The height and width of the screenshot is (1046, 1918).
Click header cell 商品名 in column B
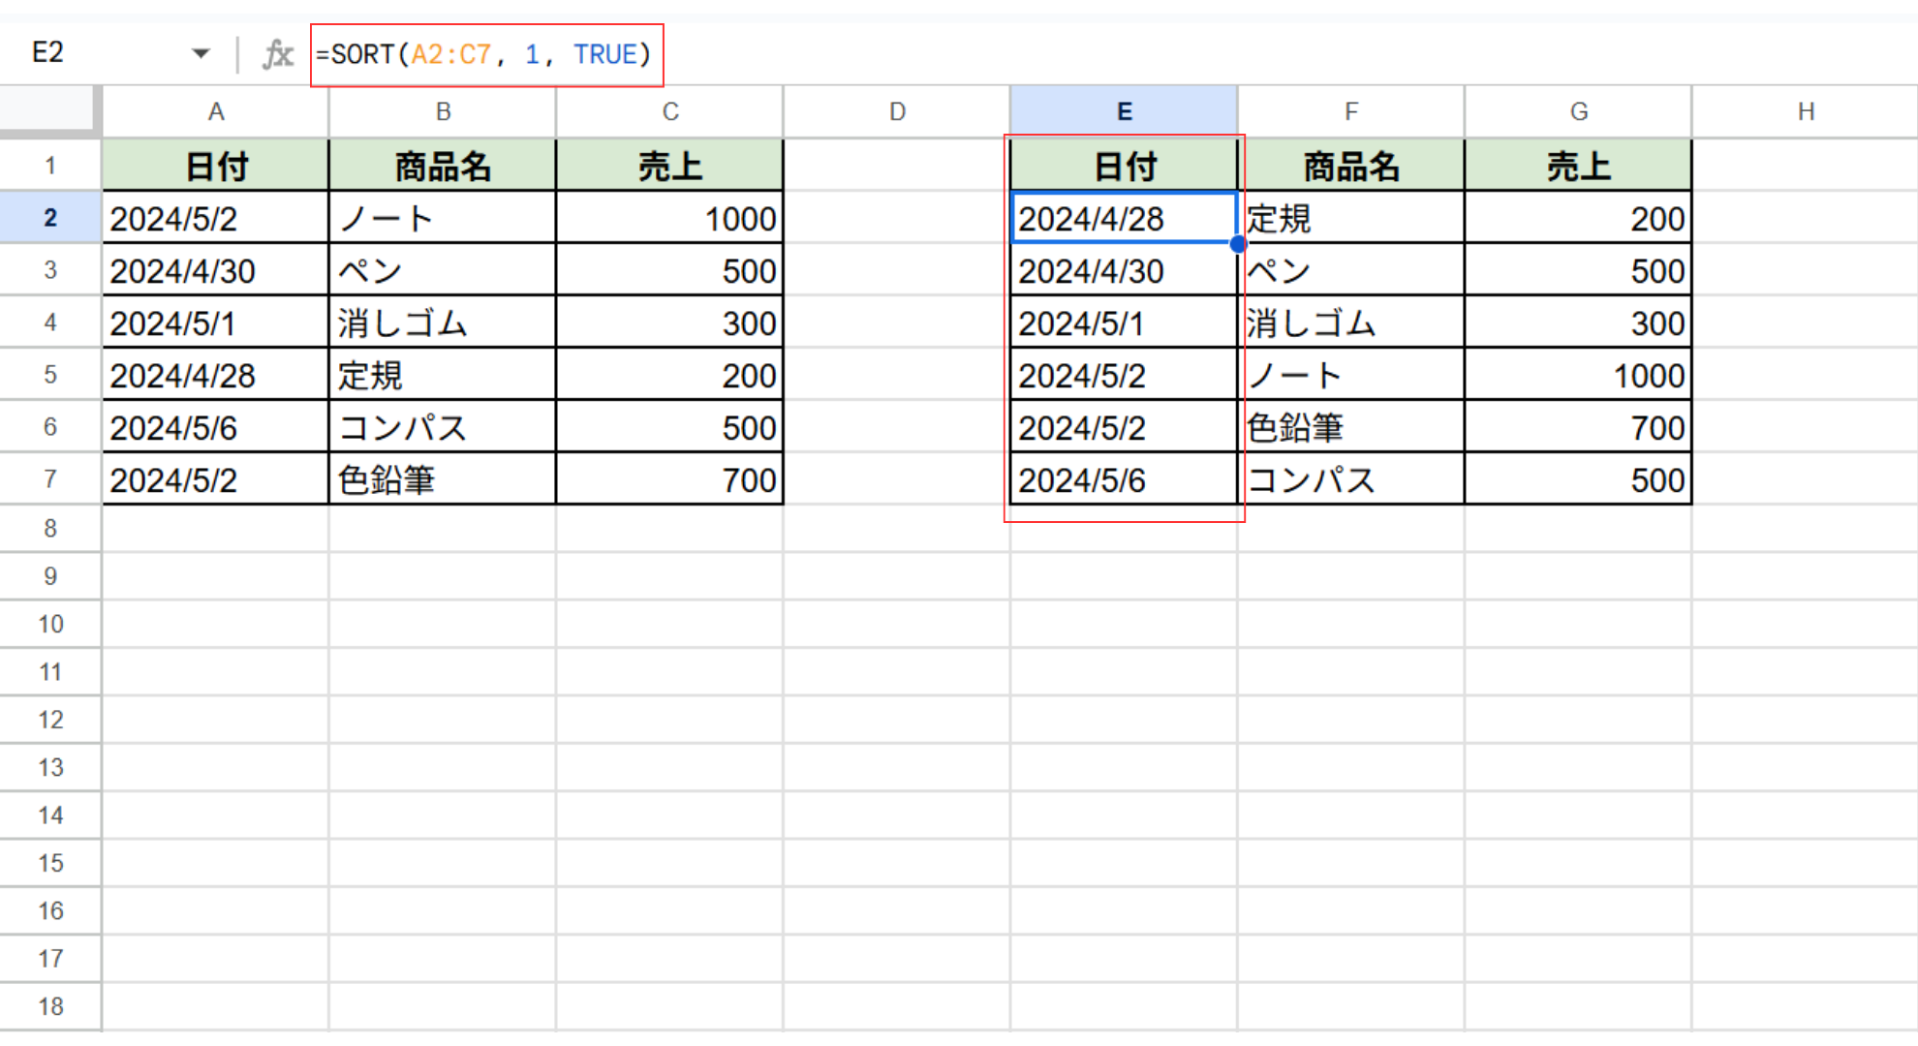click(x=443, y=166)
